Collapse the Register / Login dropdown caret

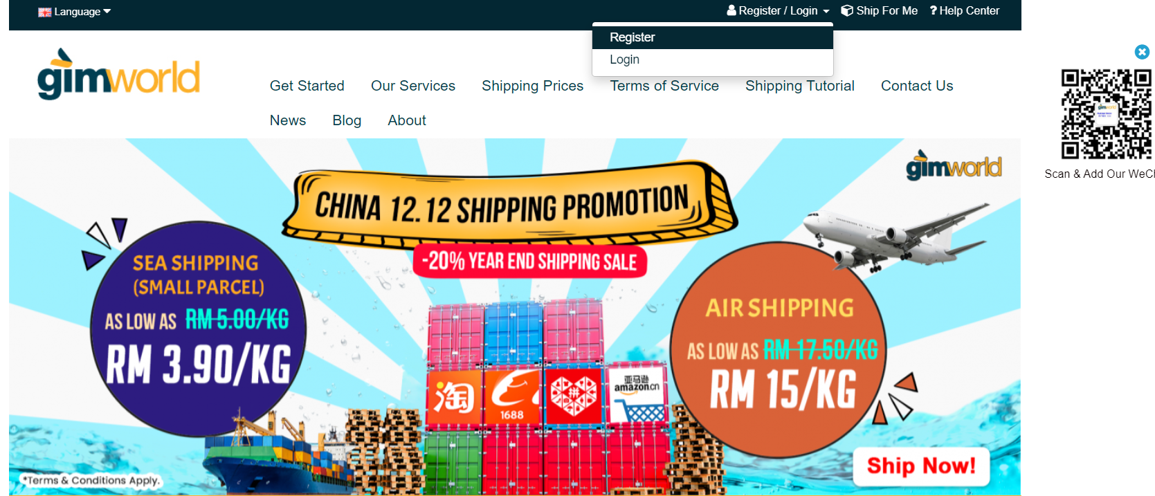click(826, 11)
